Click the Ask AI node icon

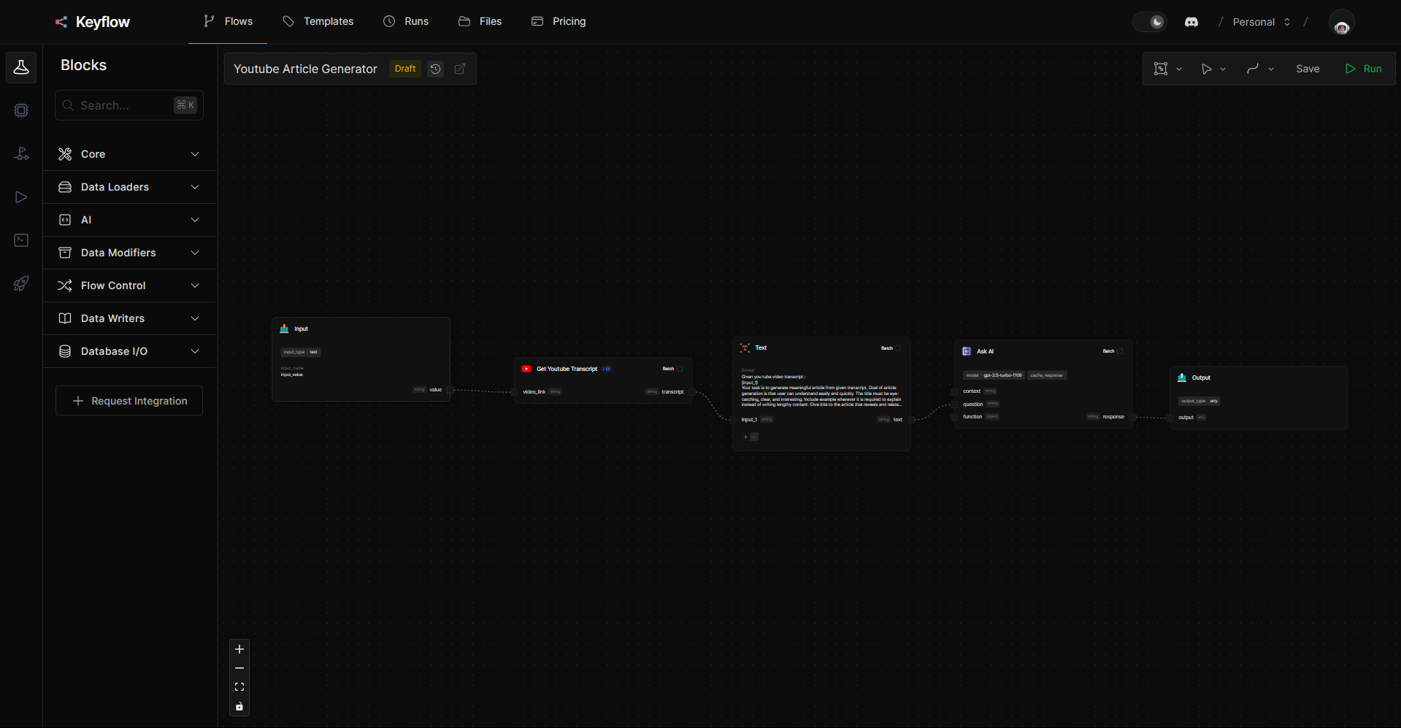[x=967, y=351]
